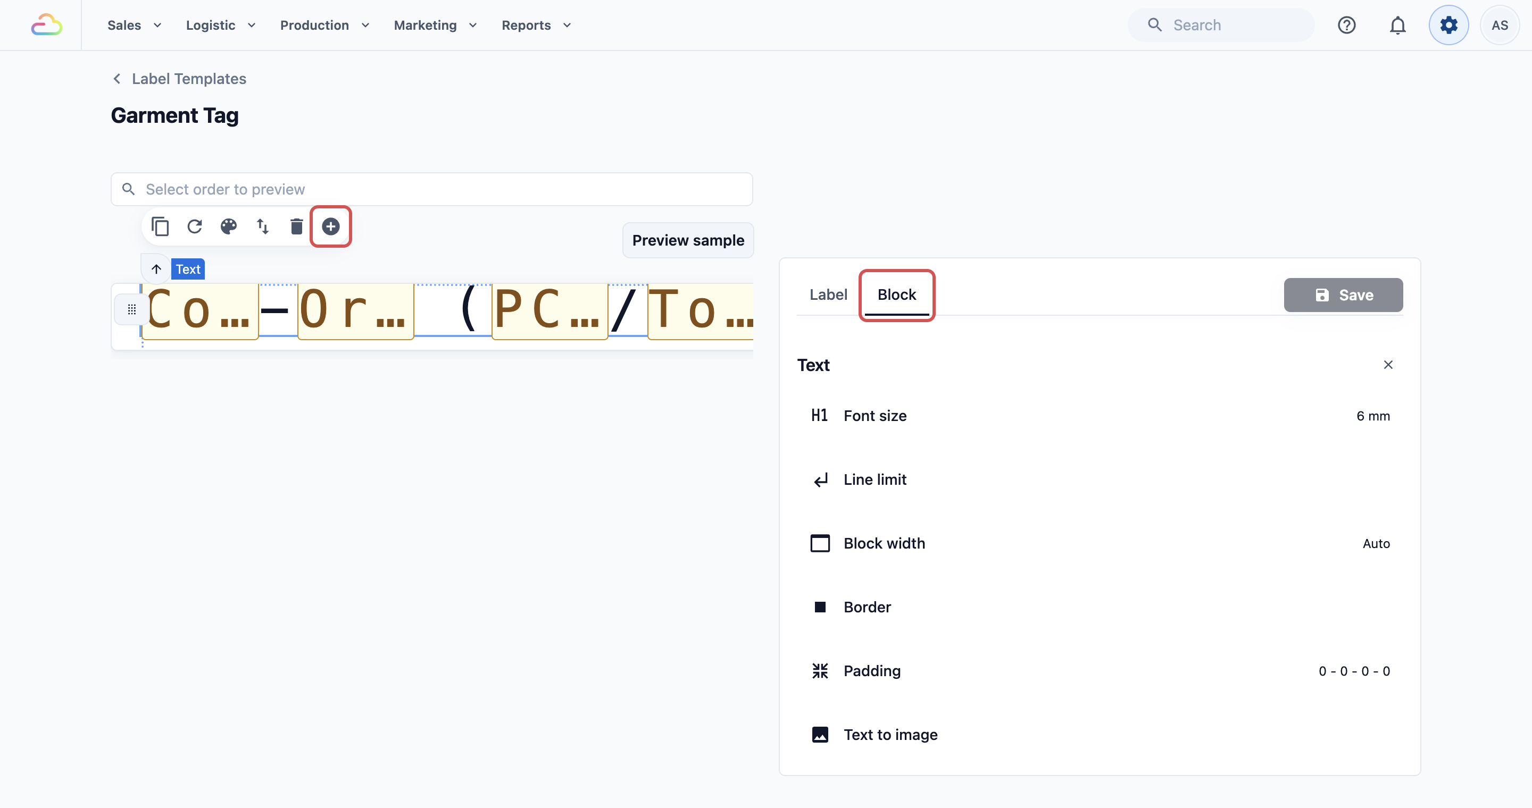Add a new element with plus icon

[x=331, y=226]
